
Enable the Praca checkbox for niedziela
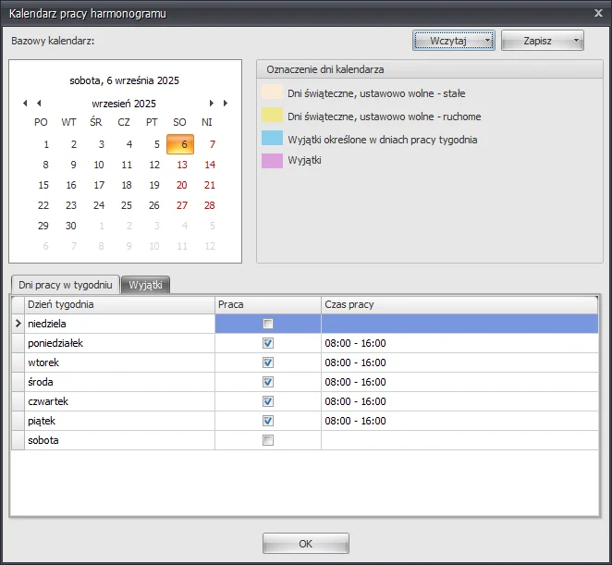pyautogui.click(x=268, y=324)
